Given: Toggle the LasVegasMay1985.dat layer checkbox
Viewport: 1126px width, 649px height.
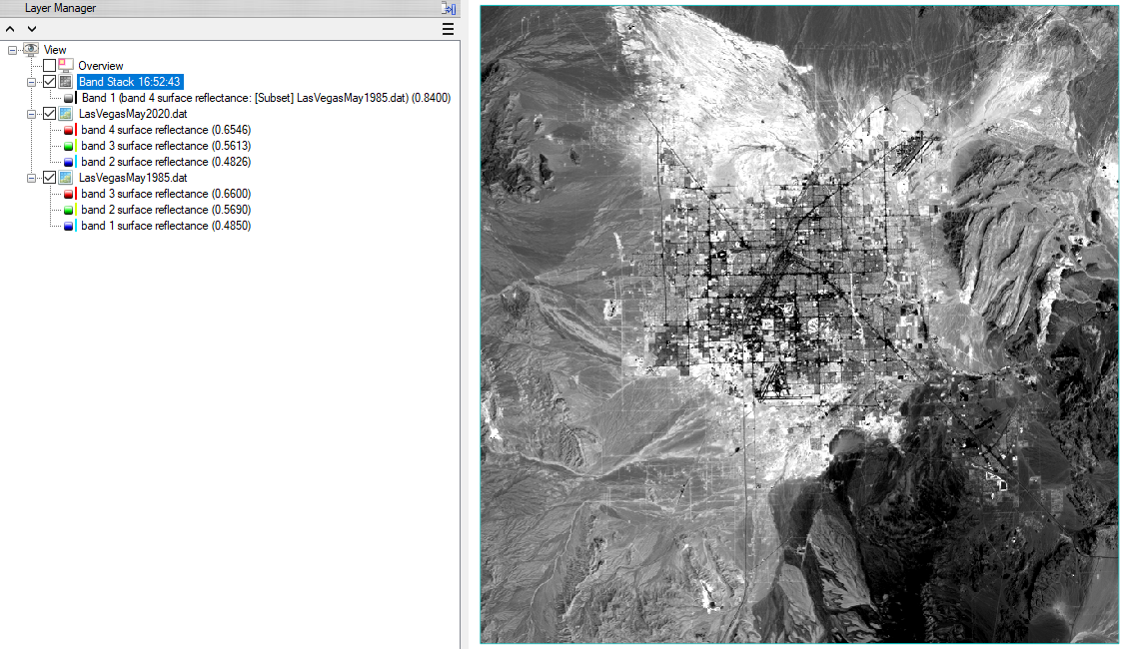Looking at the screenshot, I should 49,178.
